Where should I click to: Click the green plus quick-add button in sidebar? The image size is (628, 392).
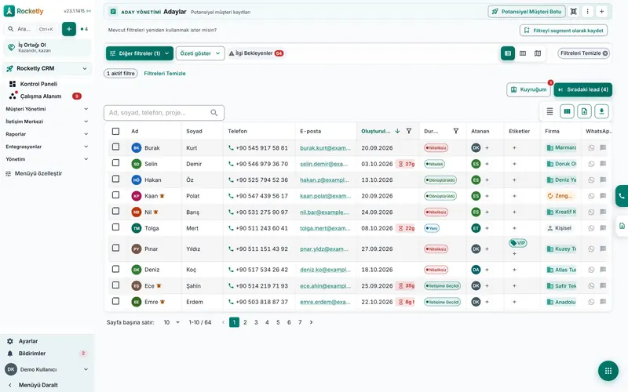coord(69,29)
